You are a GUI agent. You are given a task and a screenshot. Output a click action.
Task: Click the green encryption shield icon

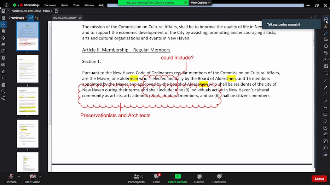tap(14, 5)
